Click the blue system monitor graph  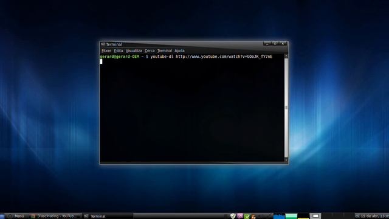pyautogui.click(x=279, y=216)
